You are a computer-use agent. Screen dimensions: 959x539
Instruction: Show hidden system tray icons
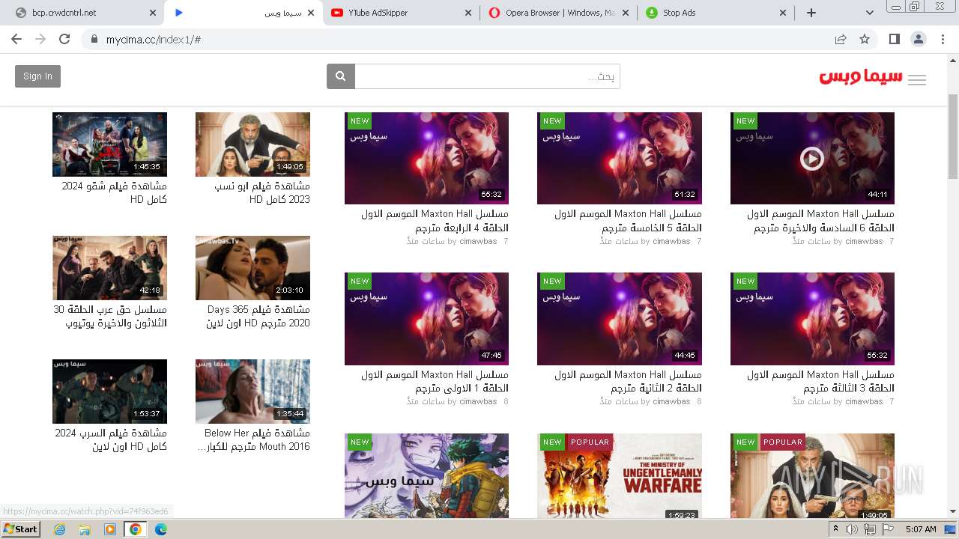point(835,529)
